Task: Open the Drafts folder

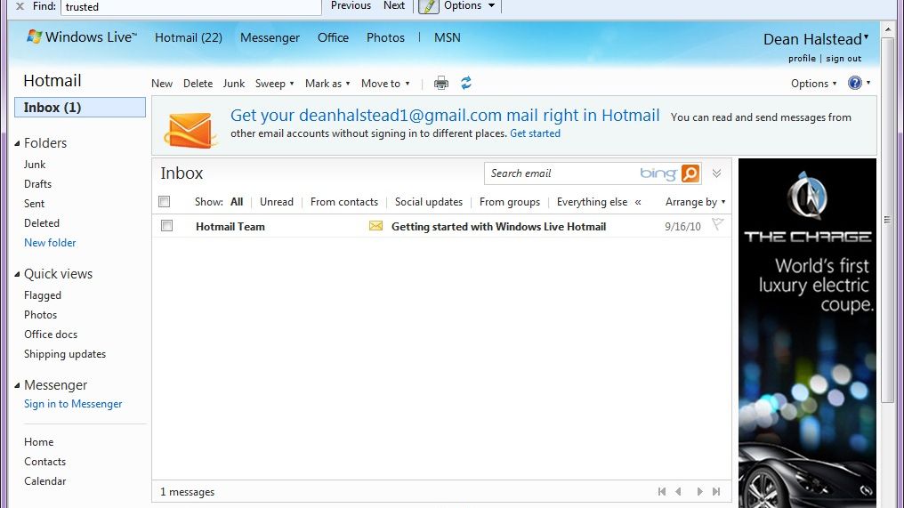Action: tap(38, 184)
